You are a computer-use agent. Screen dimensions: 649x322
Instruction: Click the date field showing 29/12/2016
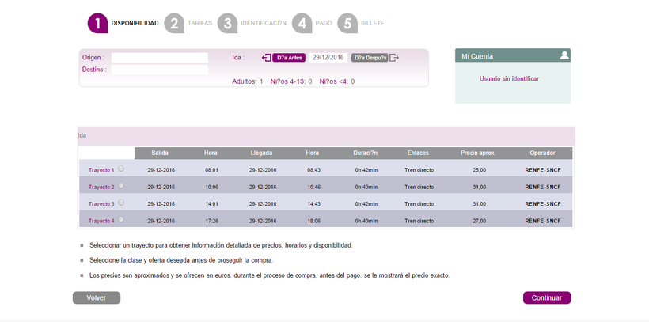click(x=328, y=58)
